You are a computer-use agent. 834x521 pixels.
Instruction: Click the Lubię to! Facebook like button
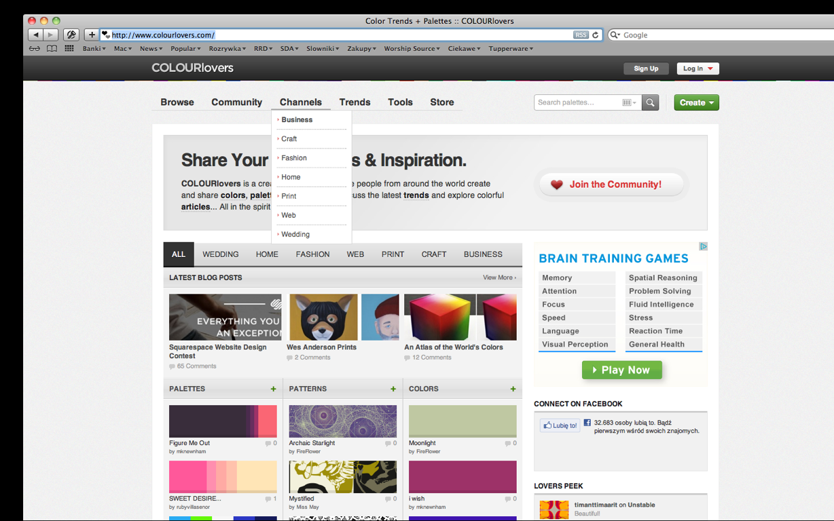coord(560,426)
